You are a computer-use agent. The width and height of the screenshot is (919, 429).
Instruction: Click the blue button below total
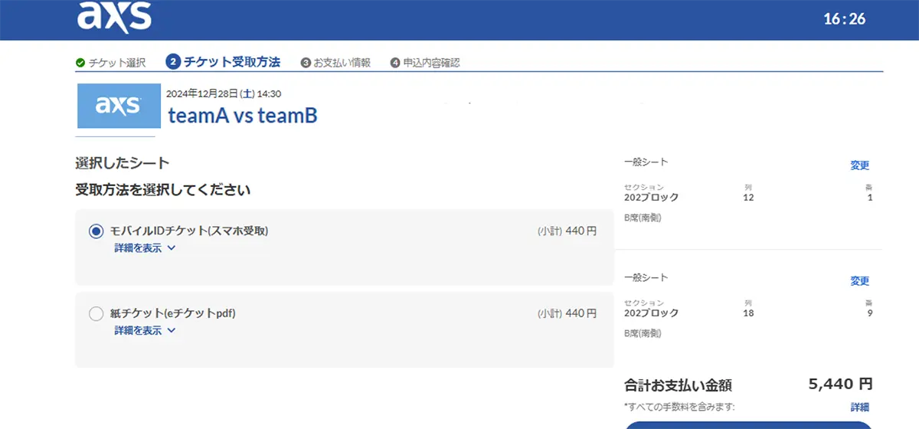point(749,425)
